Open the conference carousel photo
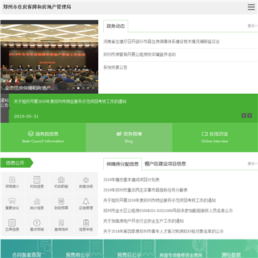The width and height of the screenshot is (258, 258). tap(49, 57)
